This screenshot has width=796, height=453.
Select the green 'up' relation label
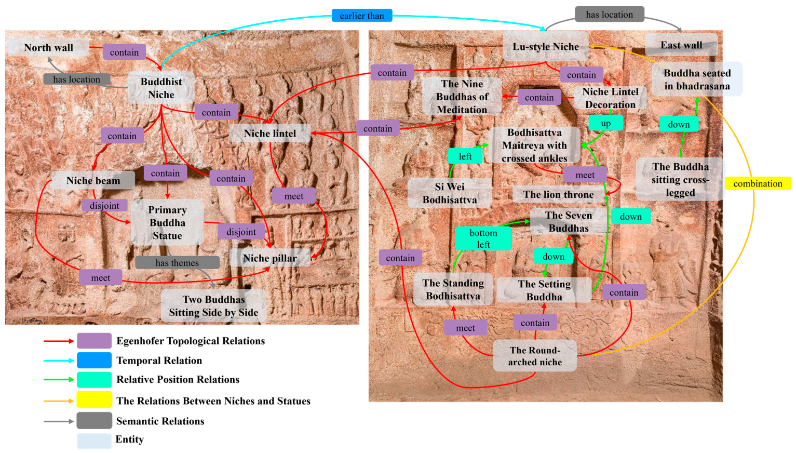[606, 123]
